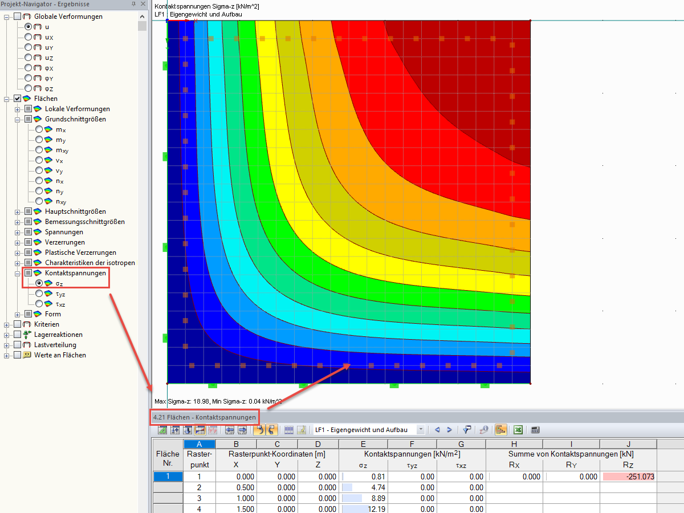Expand the Form node
Image resolution: width=684 pixels, height=513 pixels.
pos(17,314)
